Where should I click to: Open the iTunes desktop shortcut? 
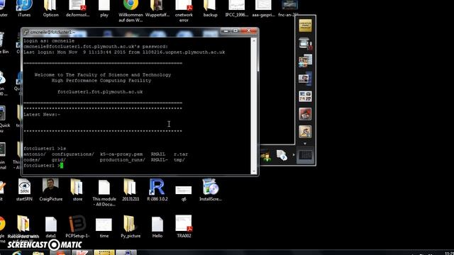[x=24, y=8]
